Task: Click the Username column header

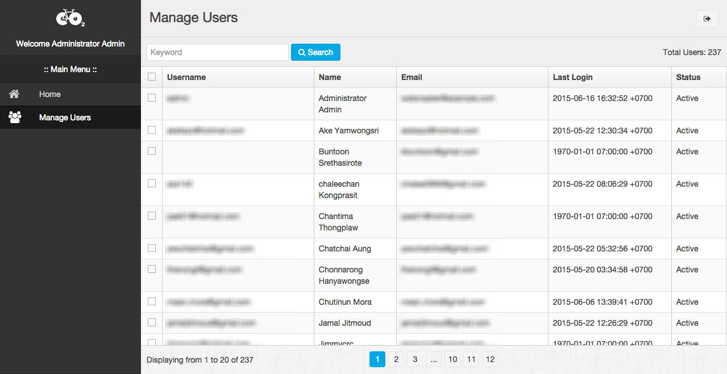Action: pos(186,77)
